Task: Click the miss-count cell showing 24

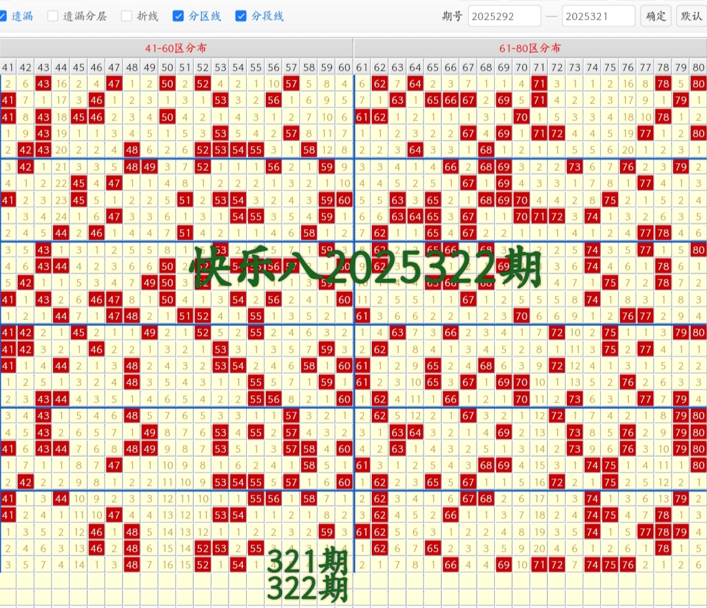Action: [x=61, y=217]
